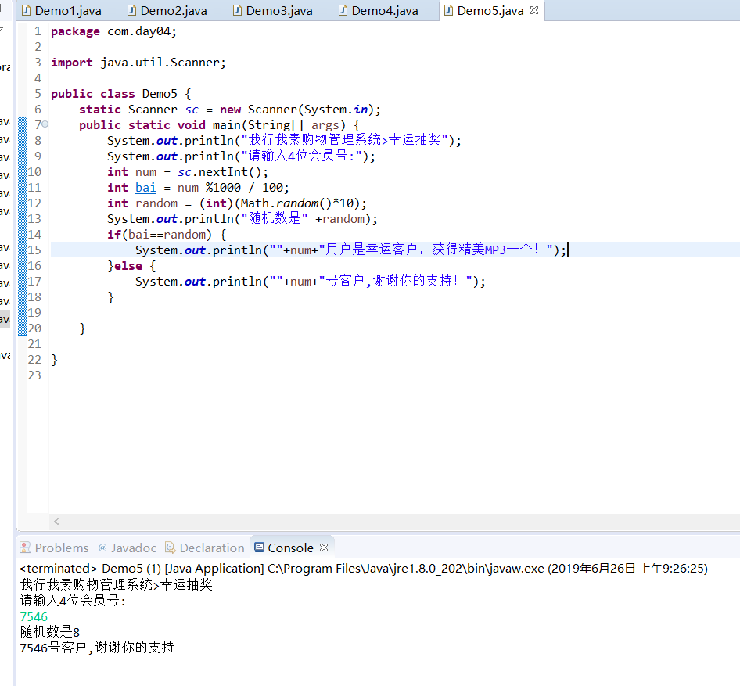Click the Console monitor icon
Screen dimensions: 740x686
point(258,548)
